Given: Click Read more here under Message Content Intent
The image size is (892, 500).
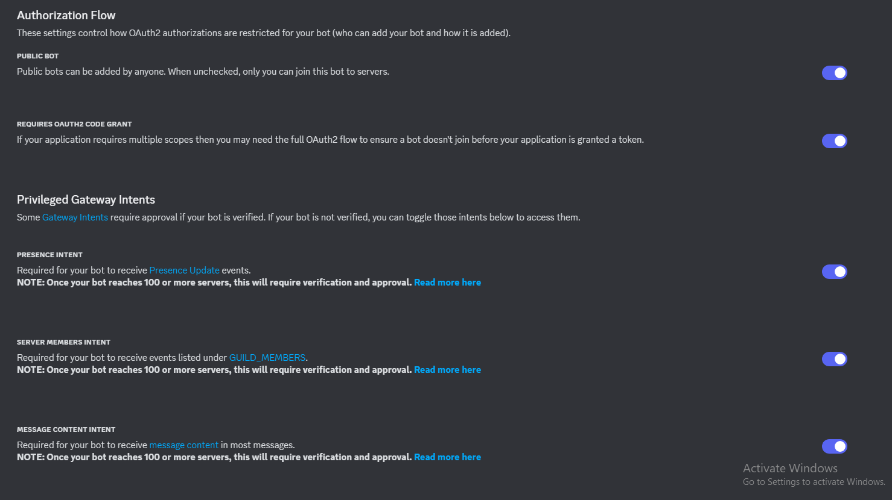Looking at the screenshot, I should [447, 457].
